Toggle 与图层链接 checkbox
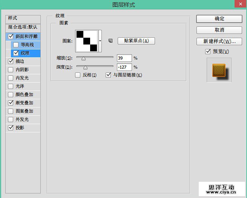This screenshot has width=247, height=198. pos(109,75)
